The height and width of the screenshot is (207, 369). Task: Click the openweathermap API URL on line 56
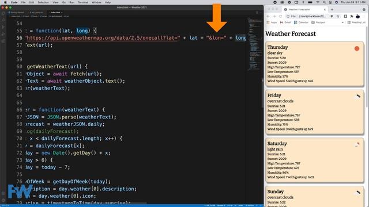103,38
